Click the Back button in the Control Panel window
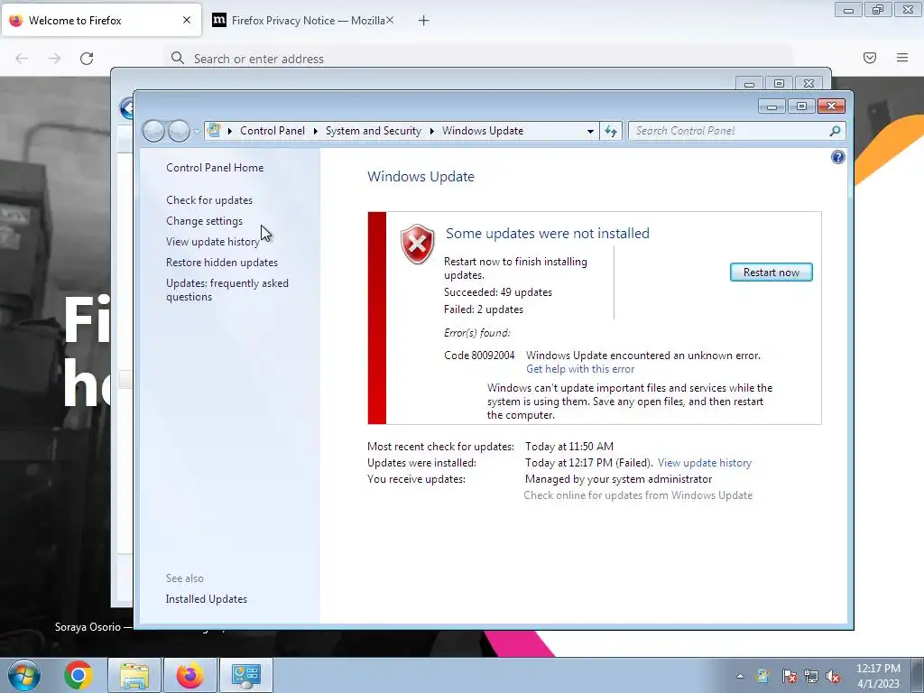This screenshot has height=693, width=924. [x=153, y=131]
